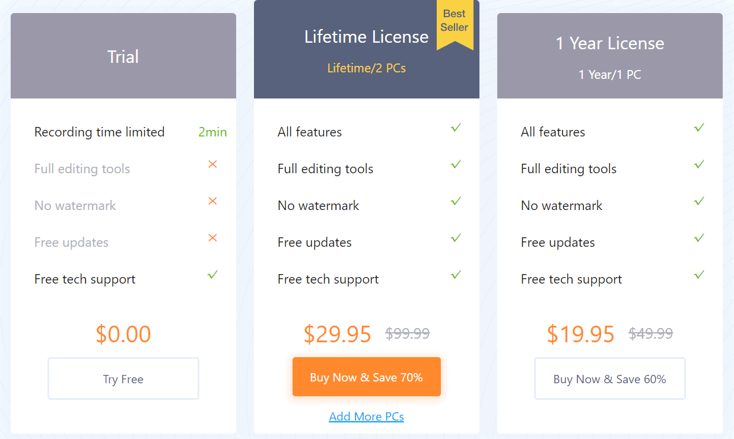Click the orange X next to Free updates in Trial
This screenshot has width=734, height=439.
tap(212, 238)
